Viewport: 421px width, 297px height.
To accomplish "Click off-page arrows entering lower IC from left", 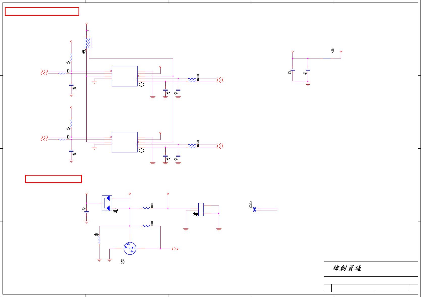I will tap(44, 138).
